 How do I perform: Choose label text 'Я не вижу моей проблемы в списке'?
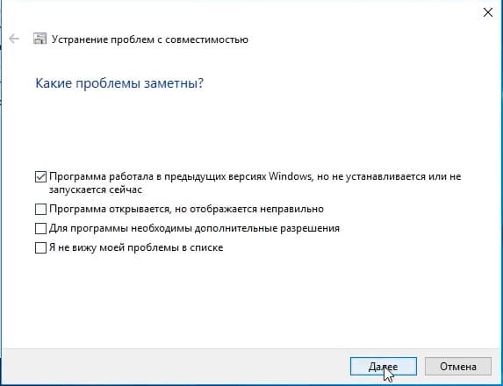pos(136,247)
